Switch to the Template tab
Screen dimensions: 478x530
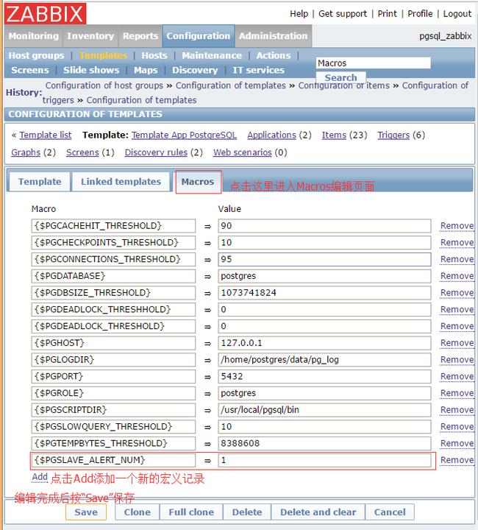click(40, 182)
